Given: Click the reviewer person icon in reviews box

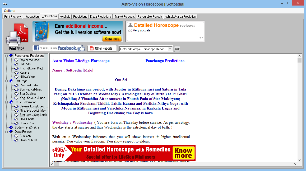Looking at the screenshot, I should tap(130, 25).
